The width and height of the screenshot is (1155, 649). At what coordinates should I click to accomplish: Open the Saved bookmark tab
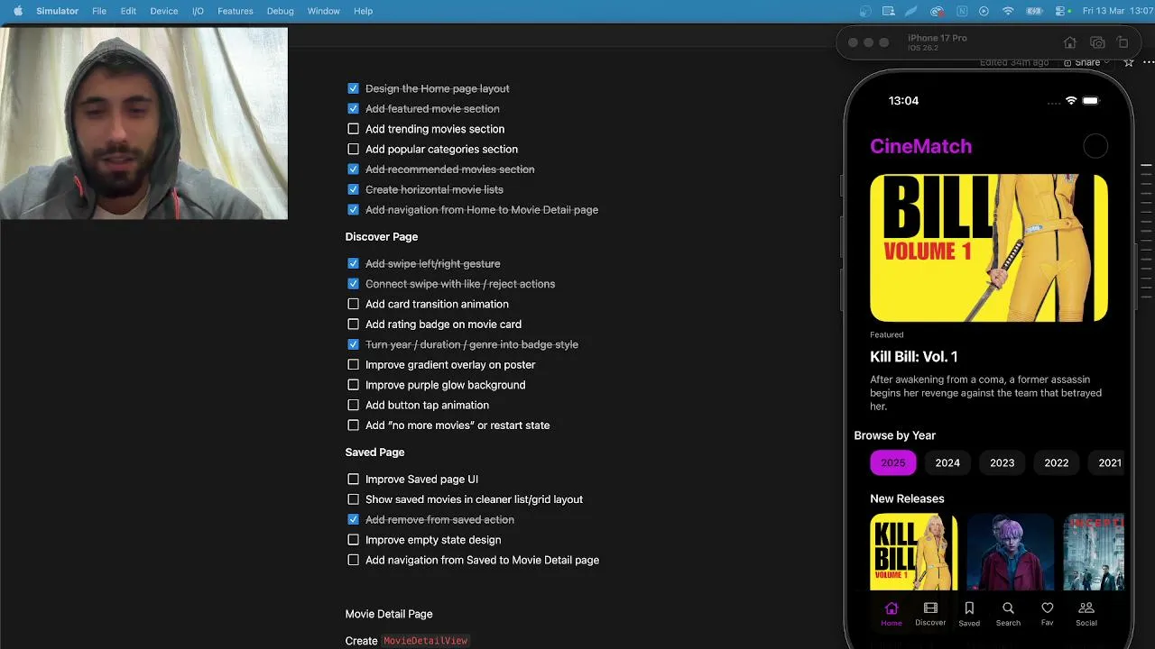coord(969,613)
